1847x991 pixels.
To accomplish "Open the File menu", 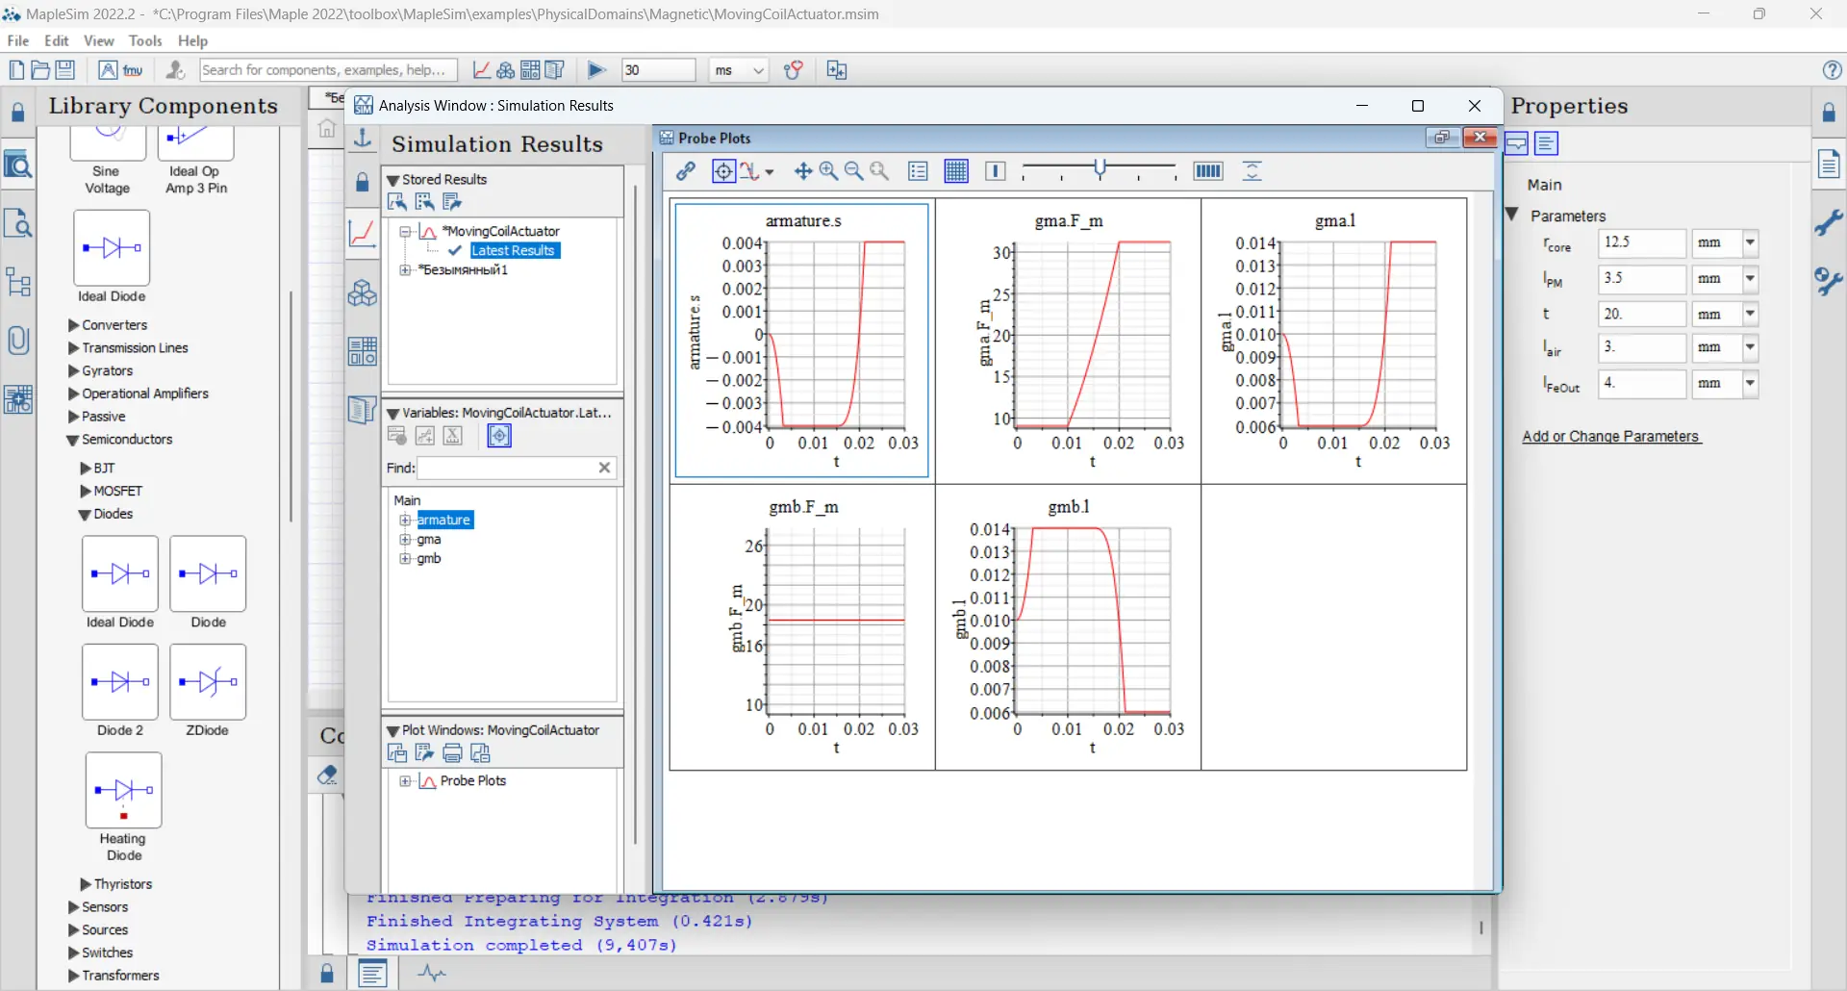I will point(17,40).
